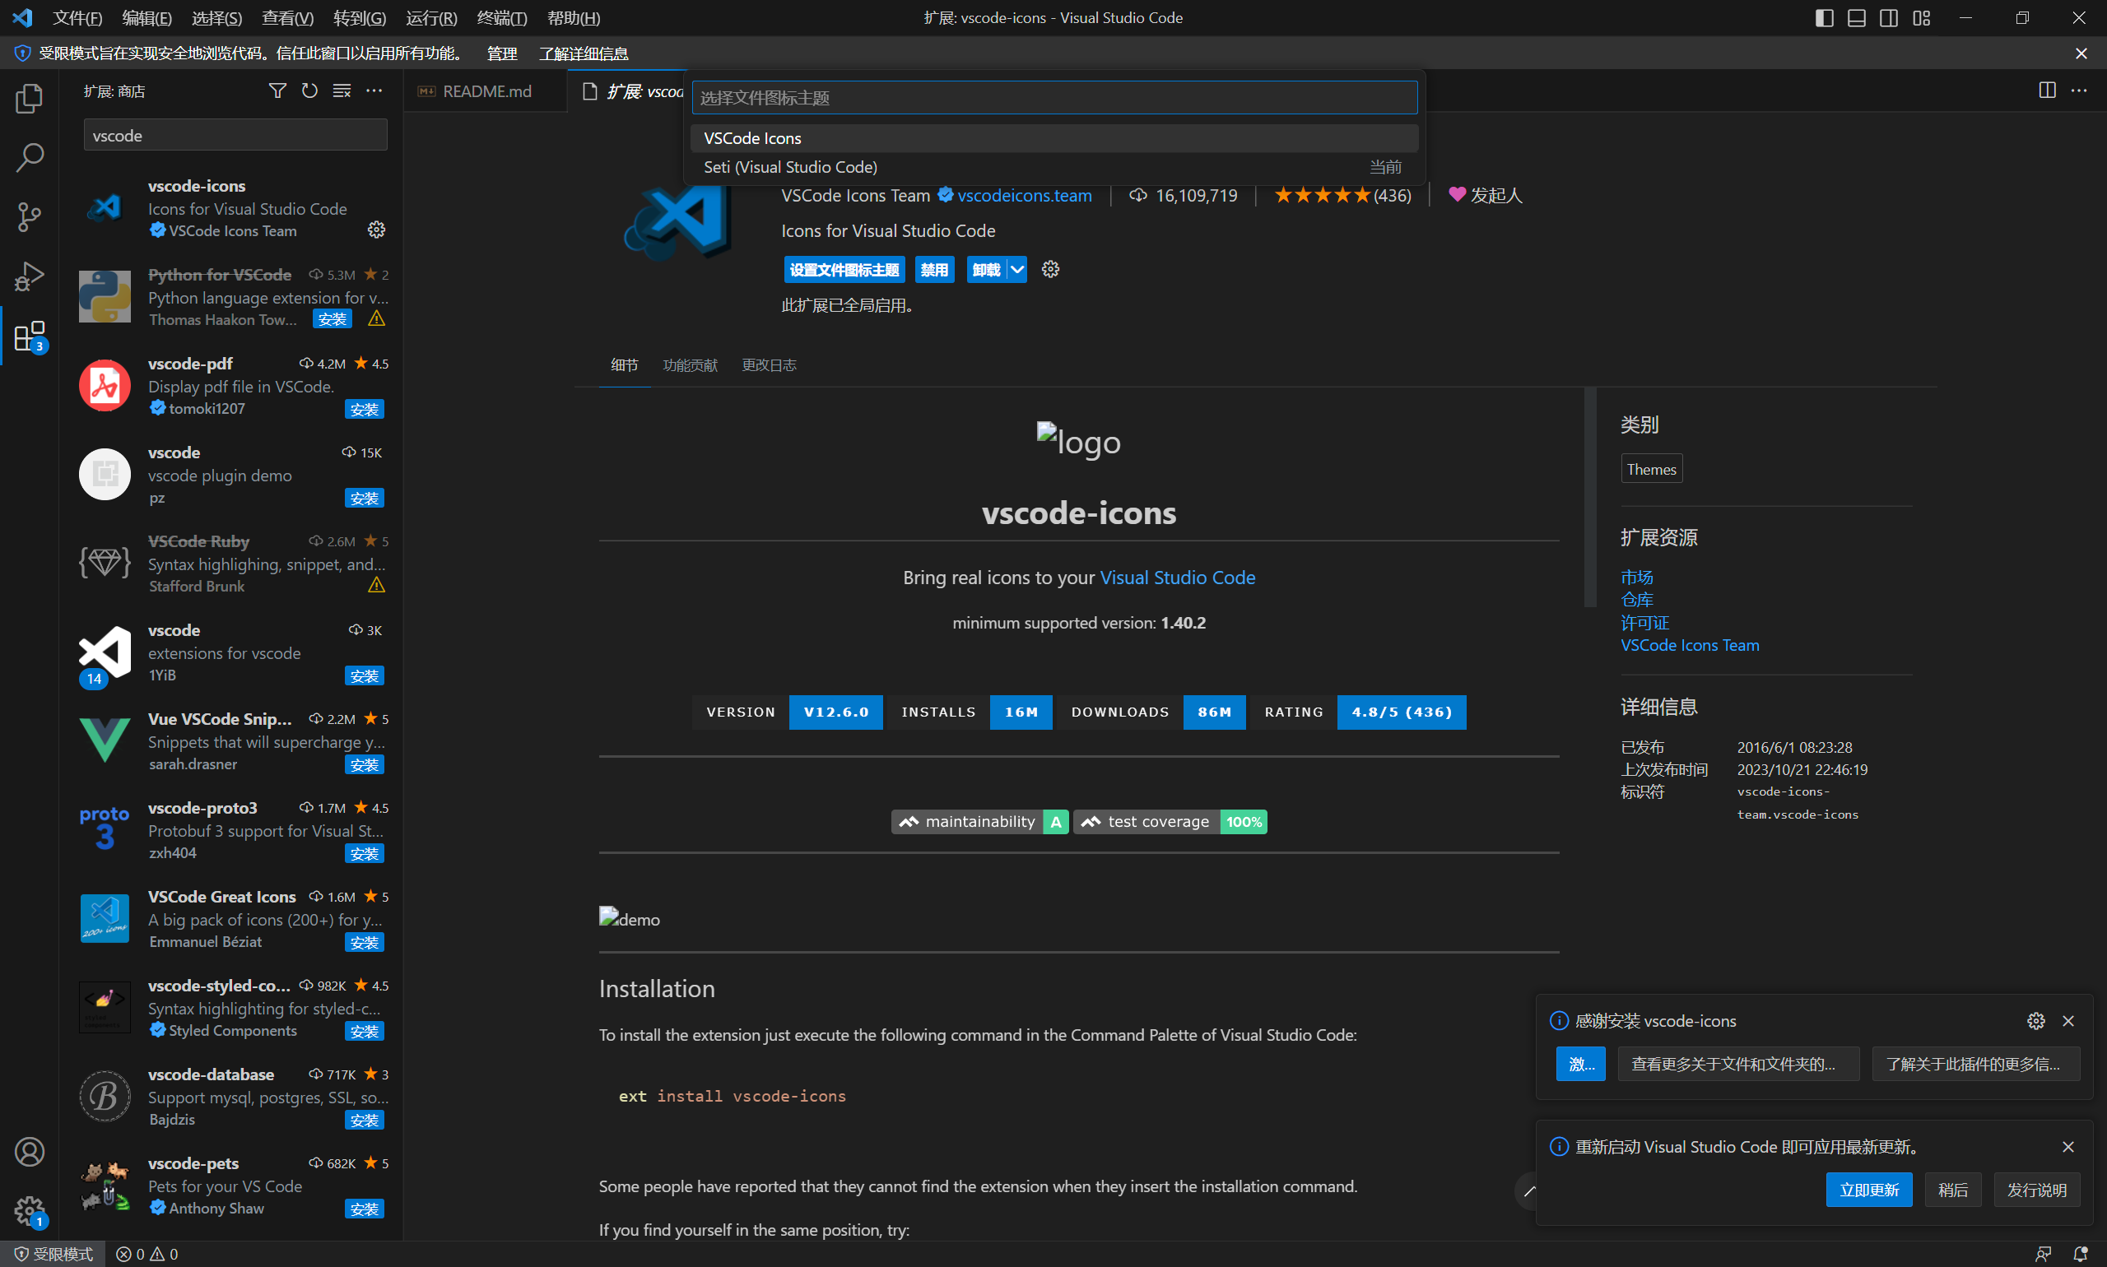The width and height of the screenshot is (2107, 1267).
Task: Toggle secondary sidebar layout icon
Action: 1889,18
